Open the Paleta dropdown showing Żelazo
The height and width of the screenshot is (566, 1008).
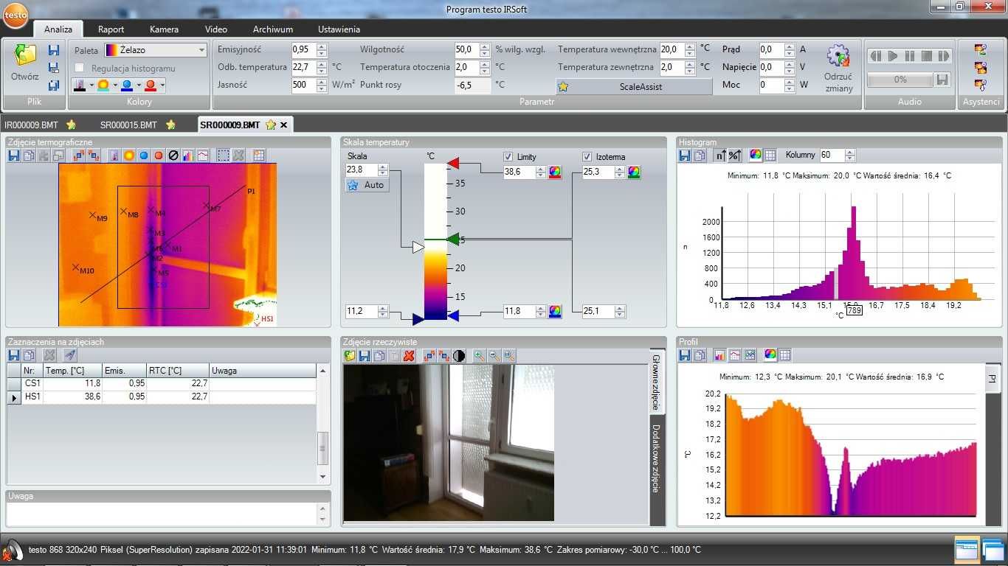(156, 50)
